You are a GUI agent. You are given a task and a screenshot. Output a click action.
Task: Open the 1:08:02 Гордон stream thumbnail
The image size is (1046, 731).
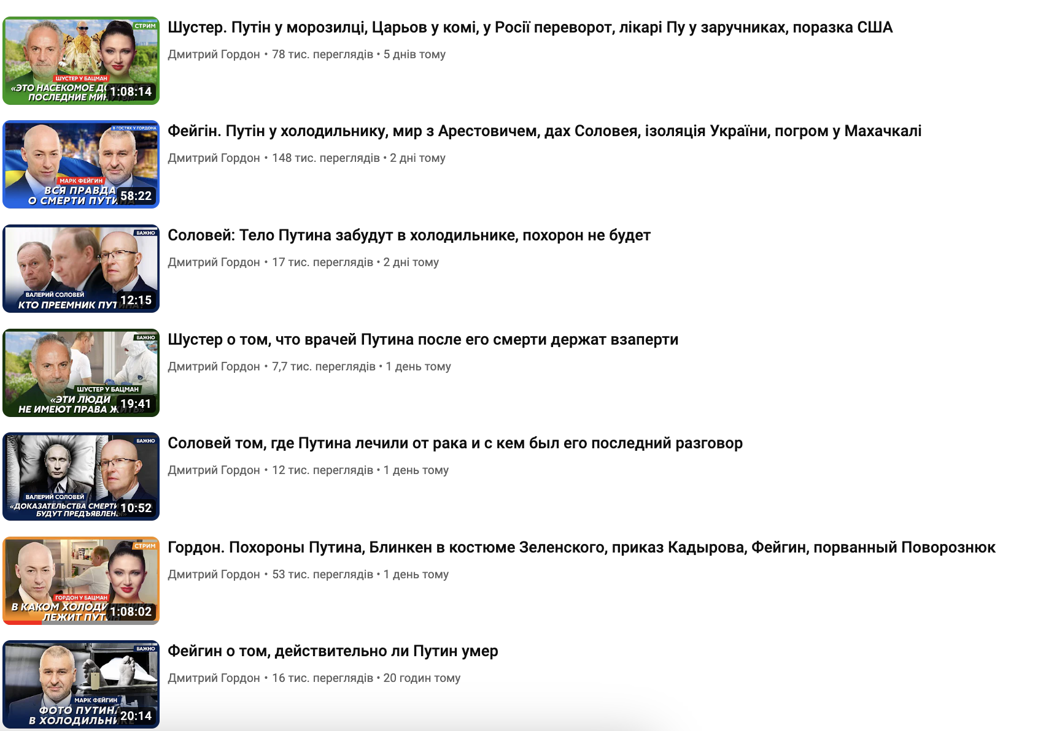[x=81, y=581]
